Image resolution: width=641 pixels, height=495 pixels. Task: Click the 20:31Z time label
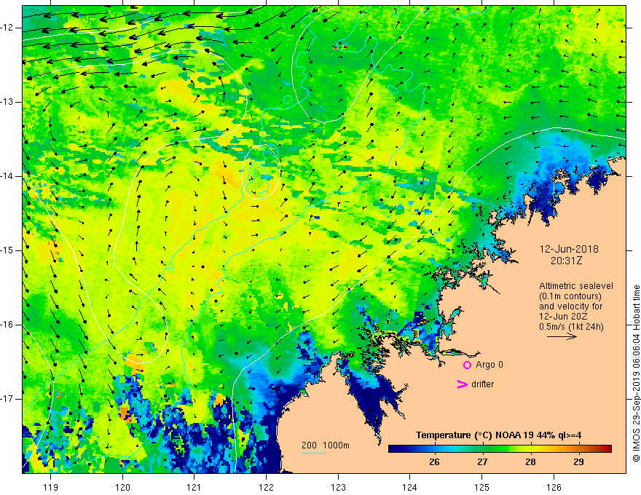point(566,261)
